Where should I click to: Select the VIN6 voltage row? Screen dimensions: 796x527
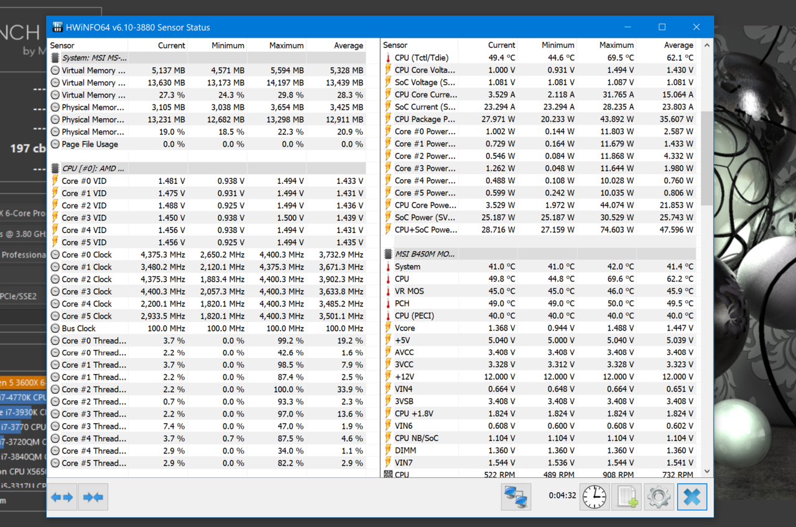[540, 426]
